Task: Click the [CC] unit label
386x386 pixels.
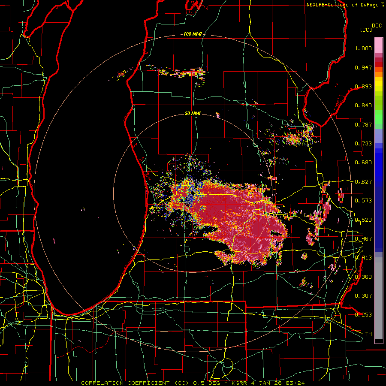Action: tap(366, 30)
